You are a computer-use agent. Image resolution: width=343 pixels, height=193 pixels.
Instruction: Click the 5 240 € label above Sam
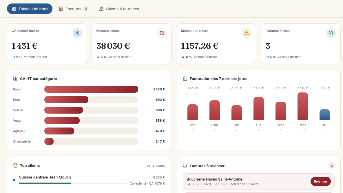point(215,88)
